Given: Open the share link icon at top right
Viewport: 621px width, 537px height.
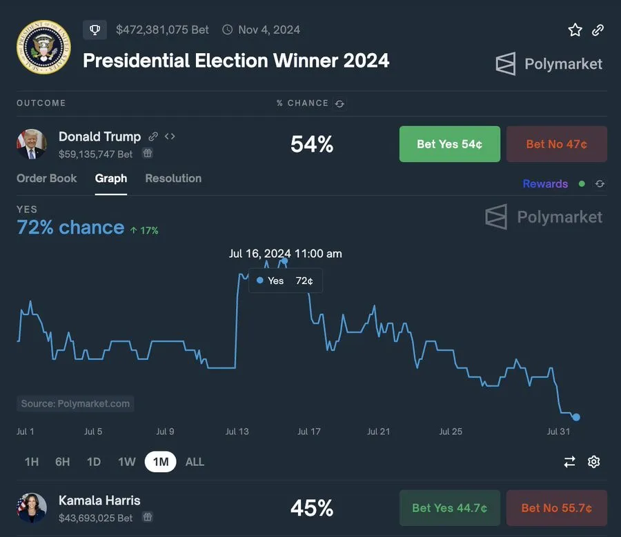Looking at the screenshot, I should 598,30.
